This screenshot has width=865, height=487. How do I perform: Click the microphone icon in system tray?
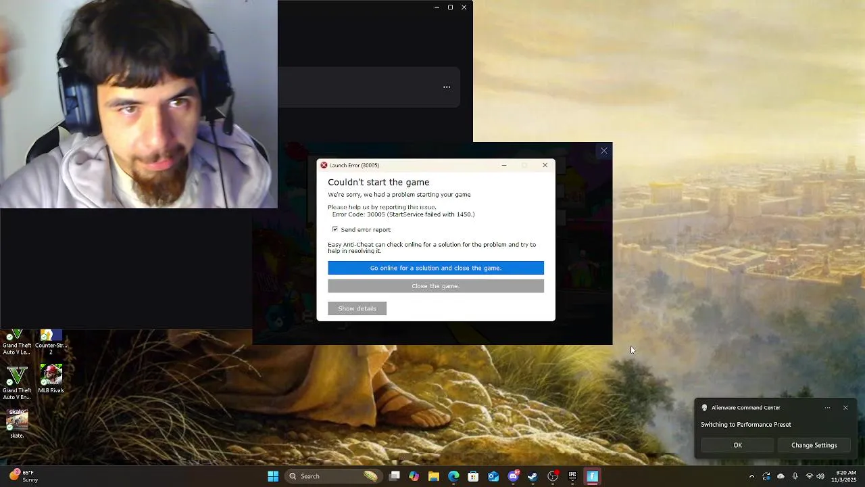pyautogui.click(x=795, y=476)
